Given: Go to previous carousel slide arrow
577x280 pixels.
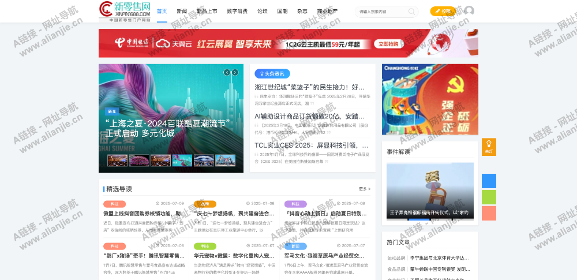Looking at the screenshot, I should click(227, 72).
